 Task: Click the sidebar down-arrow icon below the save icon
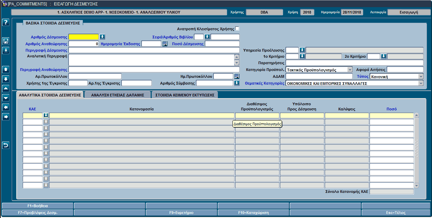(5, 51)
